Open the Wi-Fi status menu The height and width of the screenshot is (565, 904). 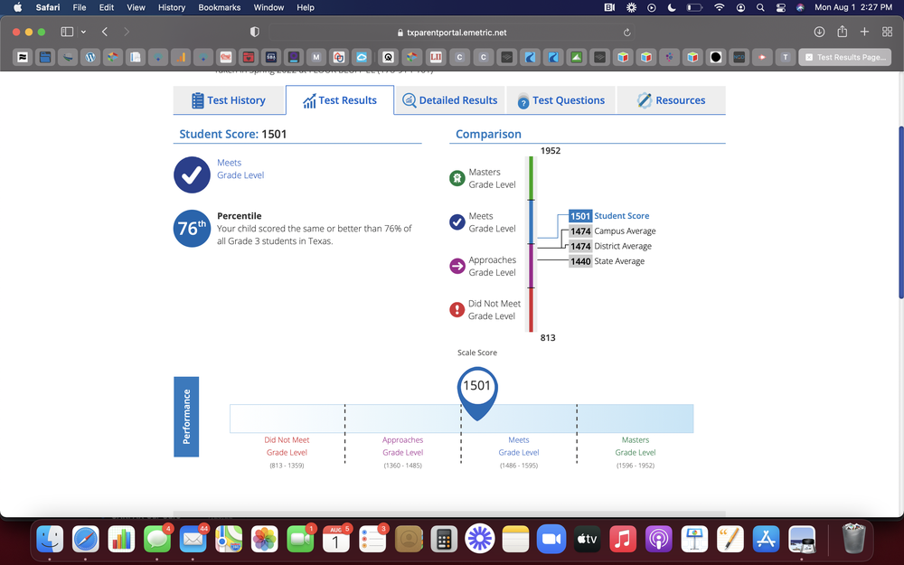click(x=719, y=7)
